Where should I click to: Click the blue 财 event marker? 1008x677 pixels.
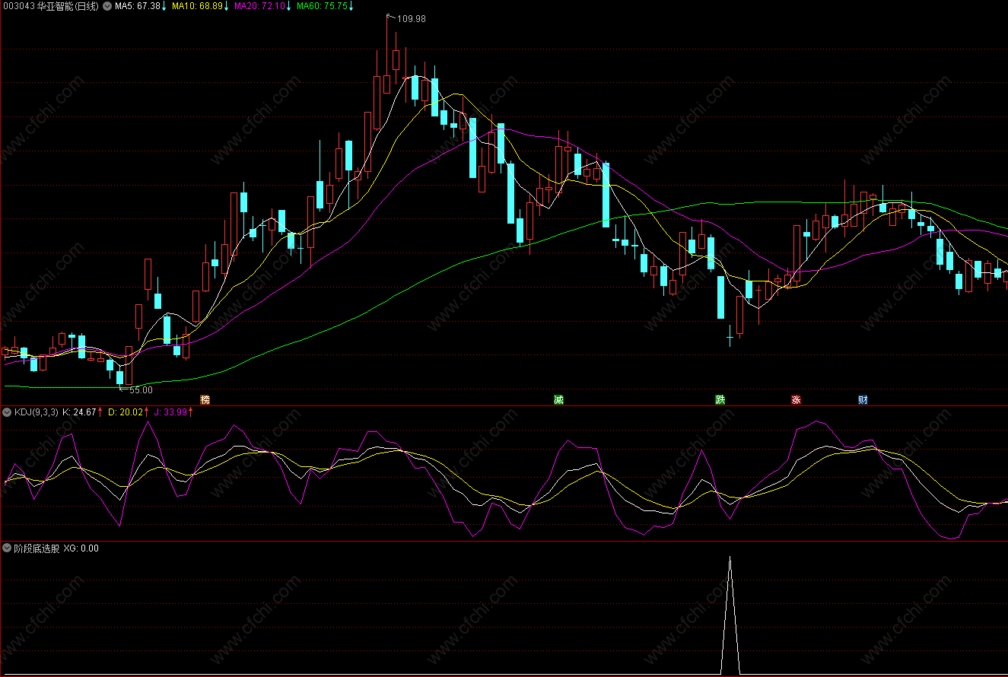863,399
